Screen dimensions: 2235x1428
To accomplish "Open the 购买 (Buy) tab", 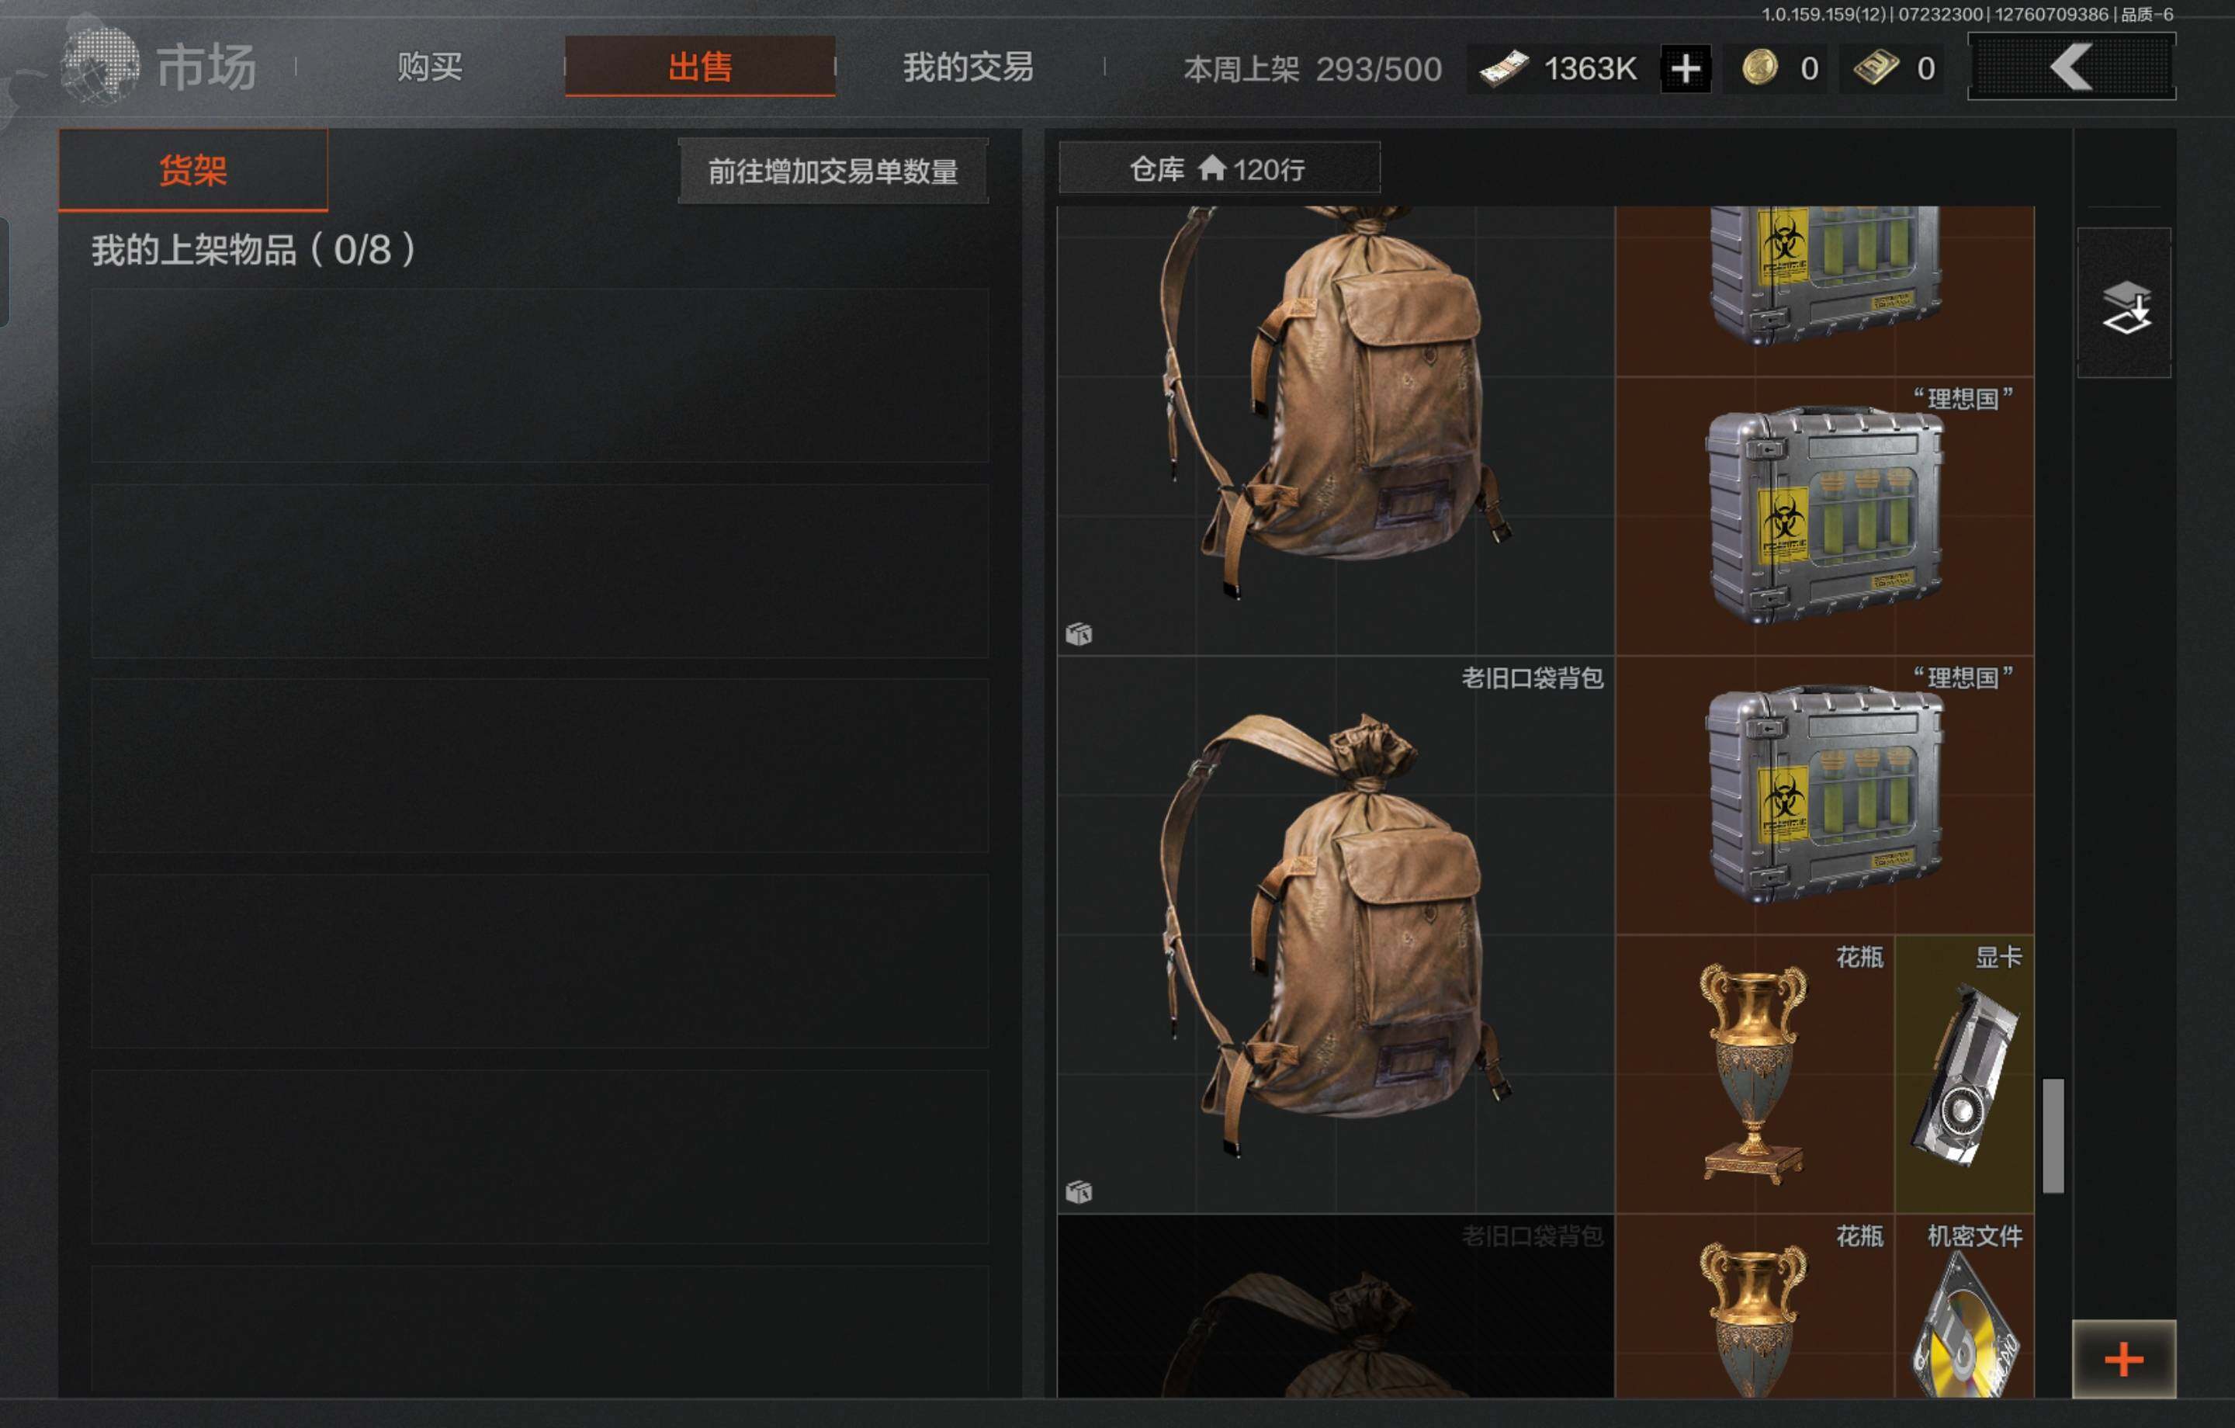I will pos(430,67).
